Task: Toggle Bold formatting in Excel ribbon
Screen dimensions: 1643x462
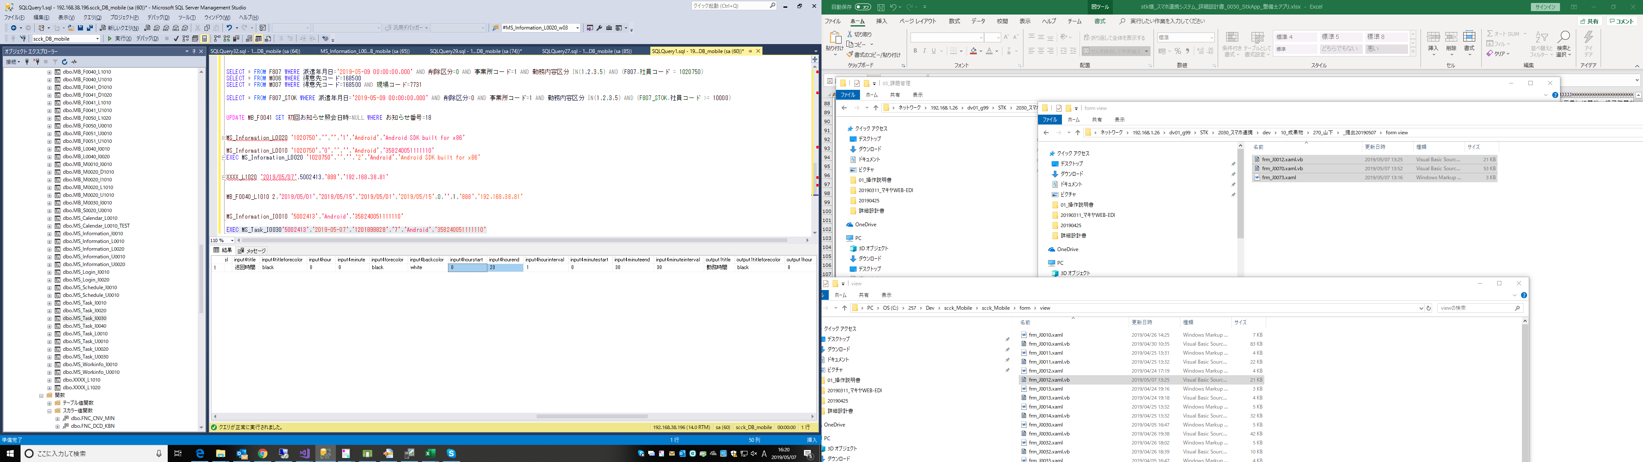Action: pyautogui.click(x=915, y=51)
